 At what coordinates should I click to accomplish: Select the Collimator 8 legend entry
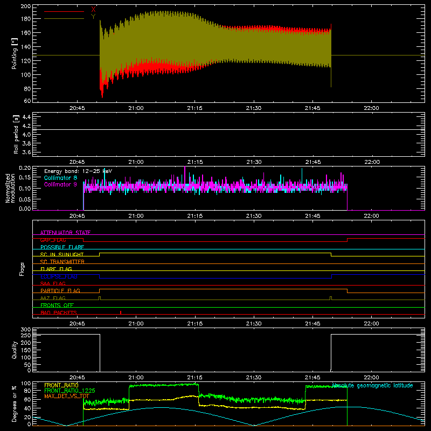[60, 178]
